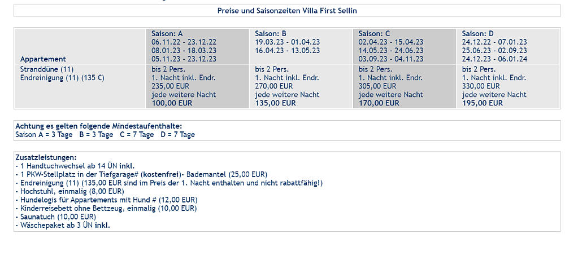
Task: Select the Saison: A header cell
Action: [197, 46]
